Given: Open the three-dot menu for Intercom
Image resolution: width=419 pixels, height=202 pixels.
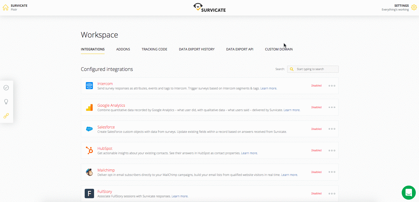Looking at the screenshot, I should tap(332, 86).
